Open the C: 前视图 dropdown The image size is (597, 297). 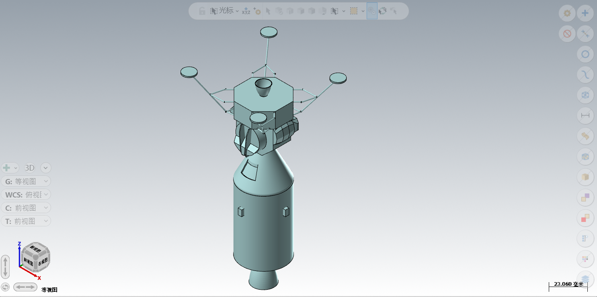coord(26,208)
